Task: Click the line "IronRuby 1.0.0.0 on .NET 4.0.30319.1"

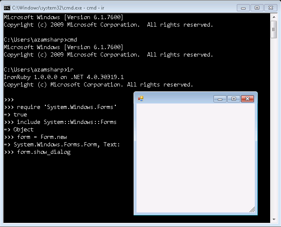Action: [x=64, y=77]
